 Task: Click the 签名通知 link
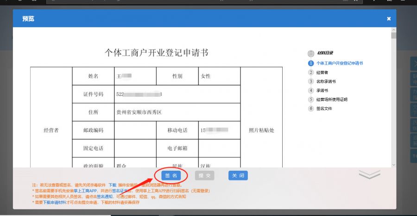pyautogui.click(x=105, y=197)
